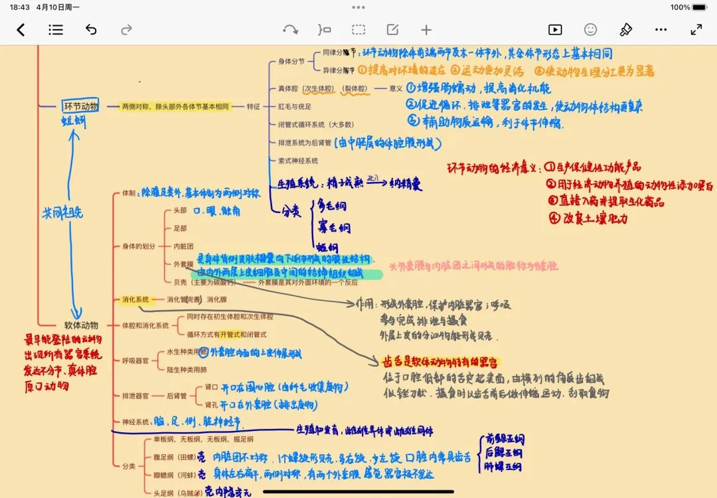Add a summary bracket to the topic
Image resolution: width=717 pixels, height=498 pixels.
(324, 30)
